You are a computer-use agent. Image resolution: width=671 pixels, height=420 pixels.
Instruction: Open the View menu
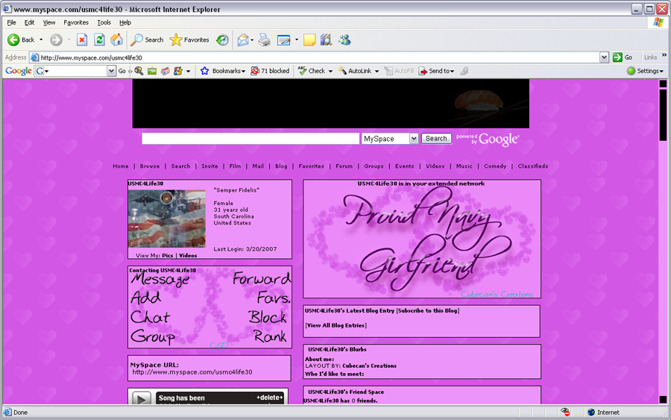(48, 22)
